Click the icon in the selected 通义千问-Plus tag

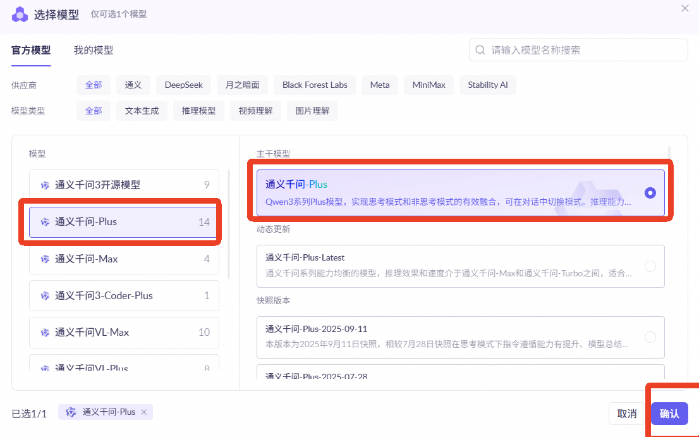tap(71, 412)
